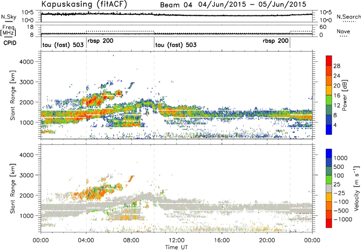Click the 60 tick on Nave axis
Viewport: 361px width, 250px height.
pyautogui.click(x=323, y=27)
